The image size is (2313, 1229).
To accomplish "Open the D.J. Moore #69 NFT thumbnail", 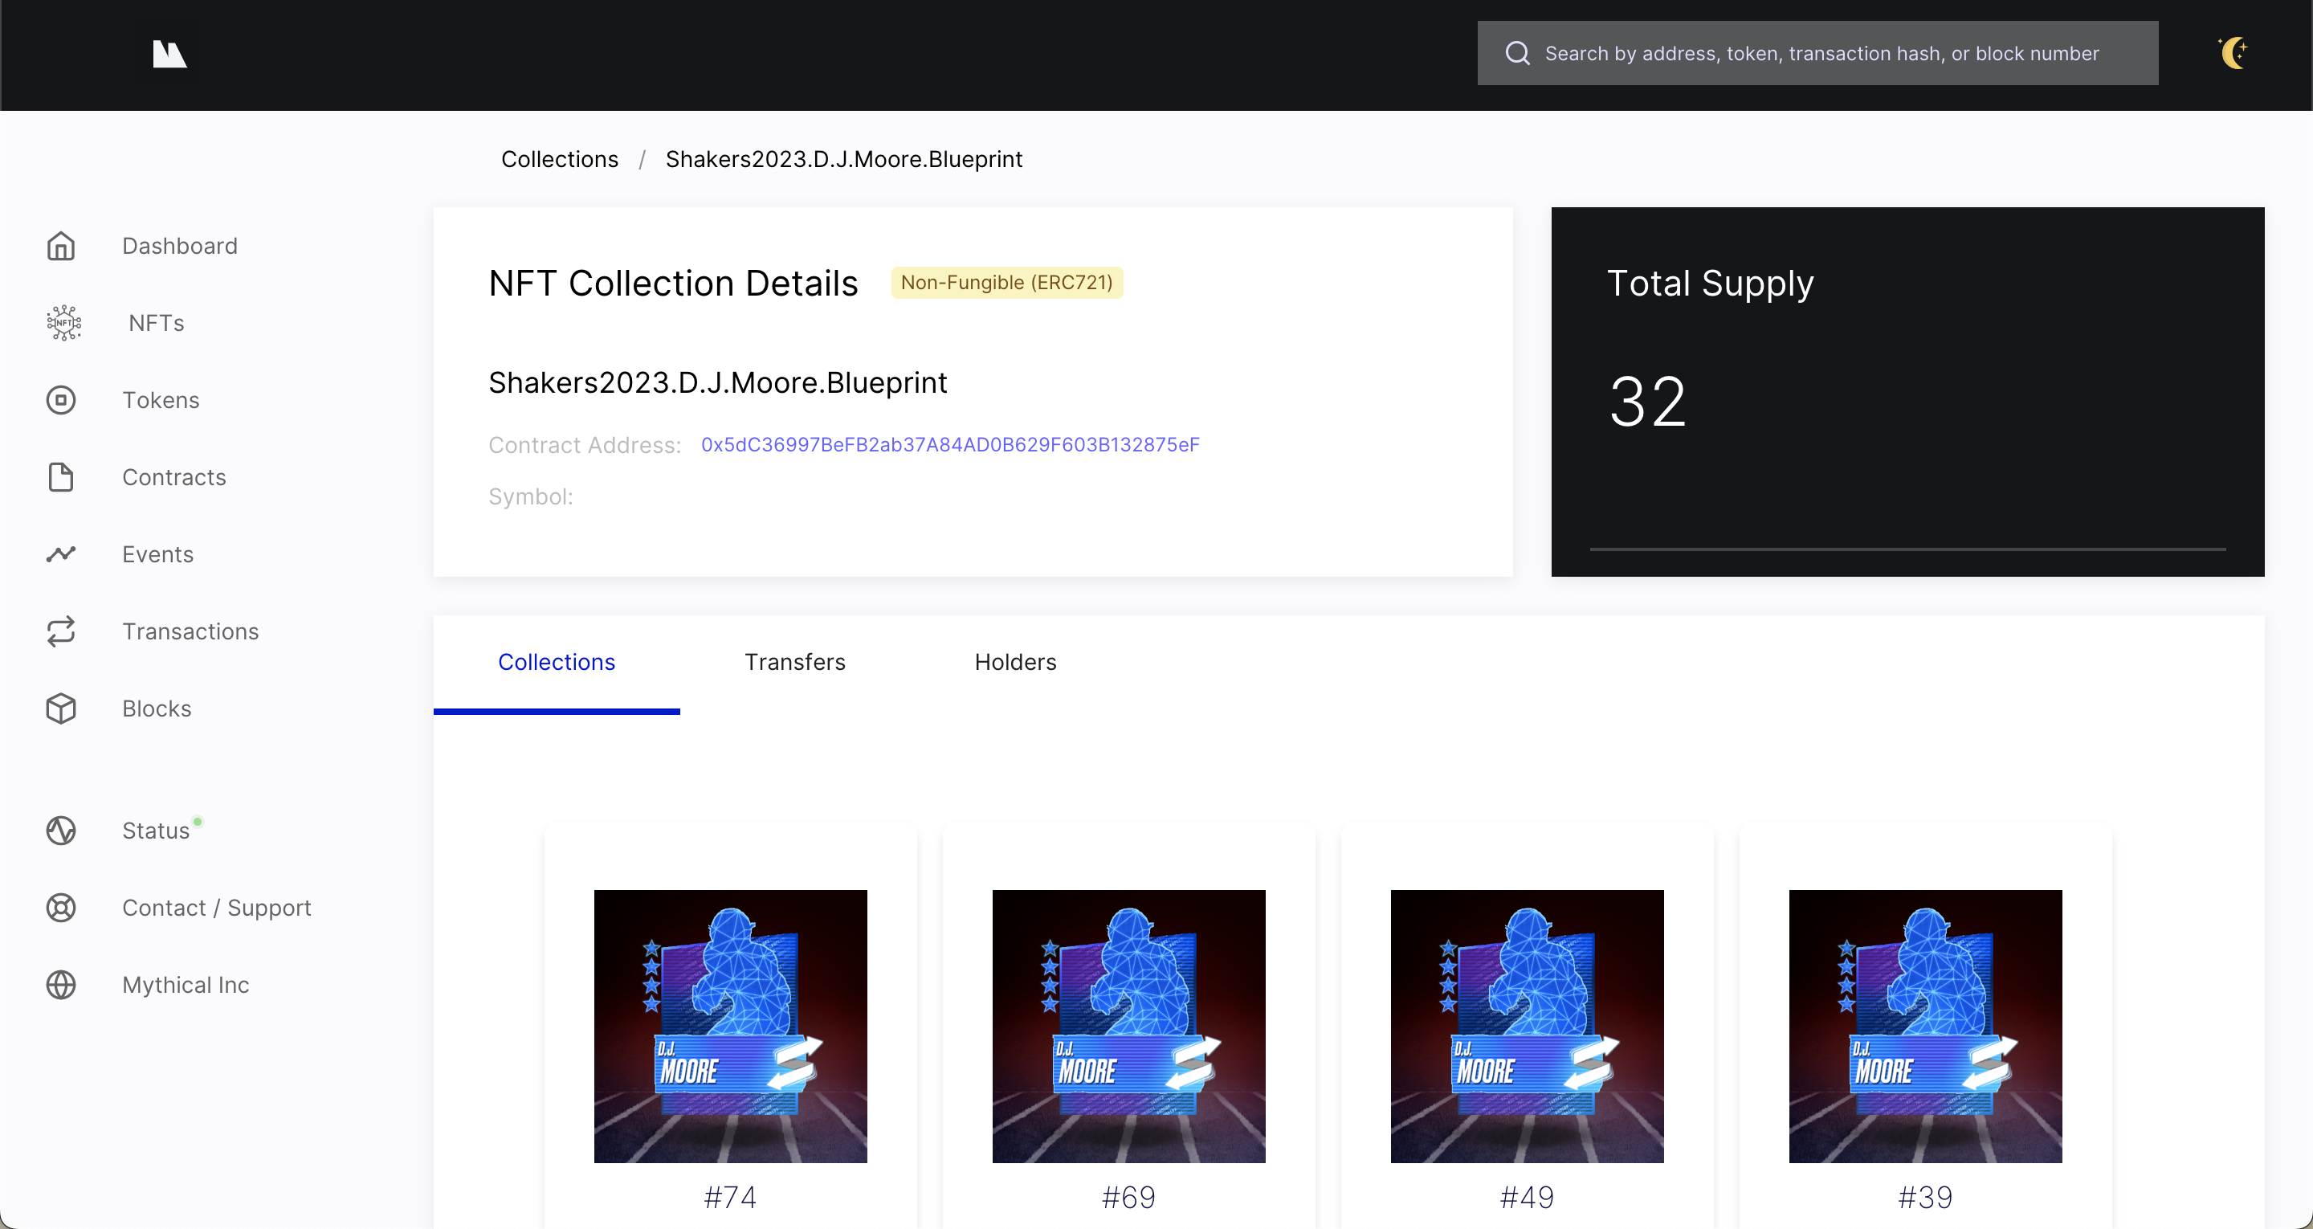I will point(1128,1026).
